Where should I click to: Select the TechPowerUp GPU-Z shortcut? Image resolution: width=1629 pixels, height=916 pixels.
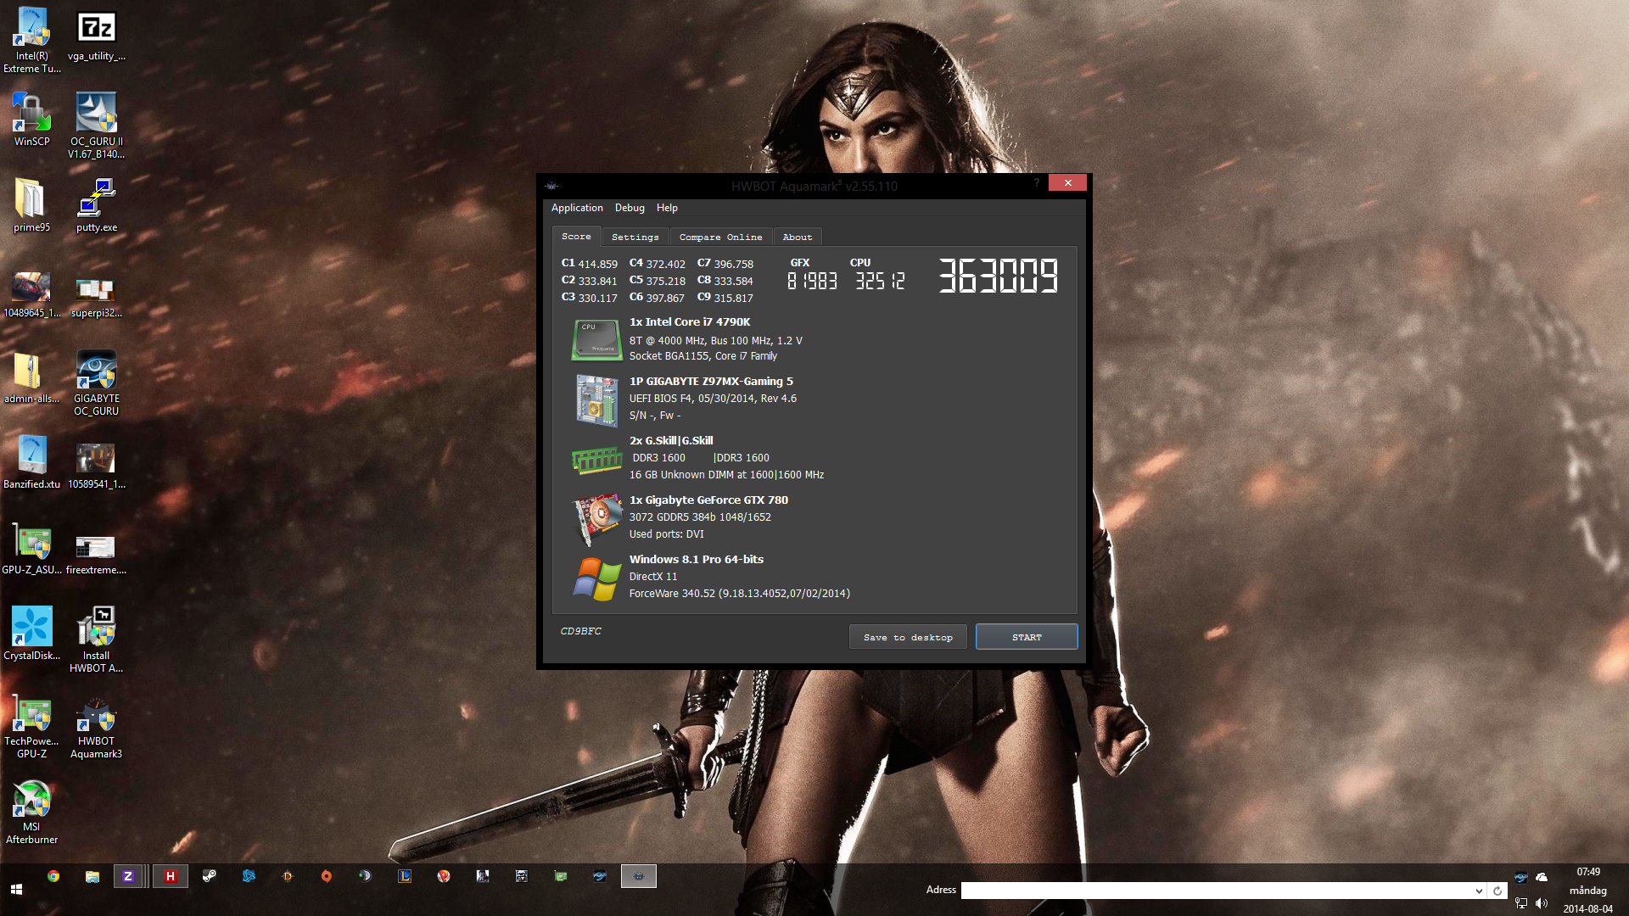click(x=31, y=725)
